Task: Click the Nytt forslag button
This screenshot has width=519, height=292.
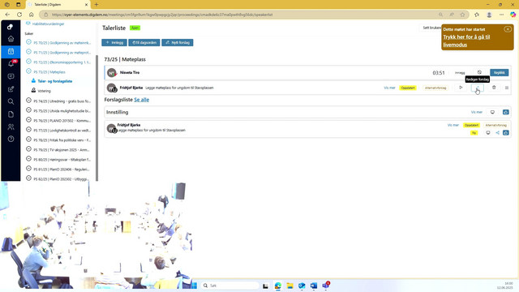Action: coord(178,43)
